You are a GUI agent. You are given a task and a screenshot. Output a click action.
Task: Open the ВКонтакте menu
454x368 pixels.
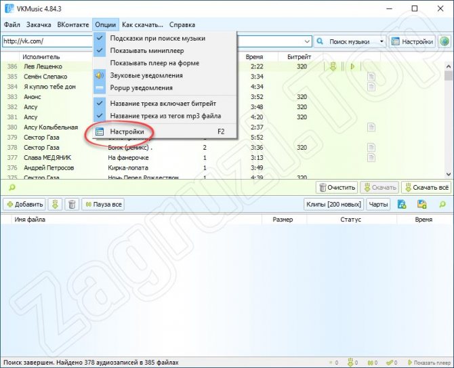[x=73, y=25]
